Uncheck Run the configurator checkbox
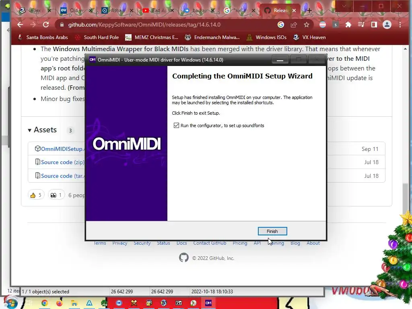This screenshot has width=412, height=309. tap(176, 126)
